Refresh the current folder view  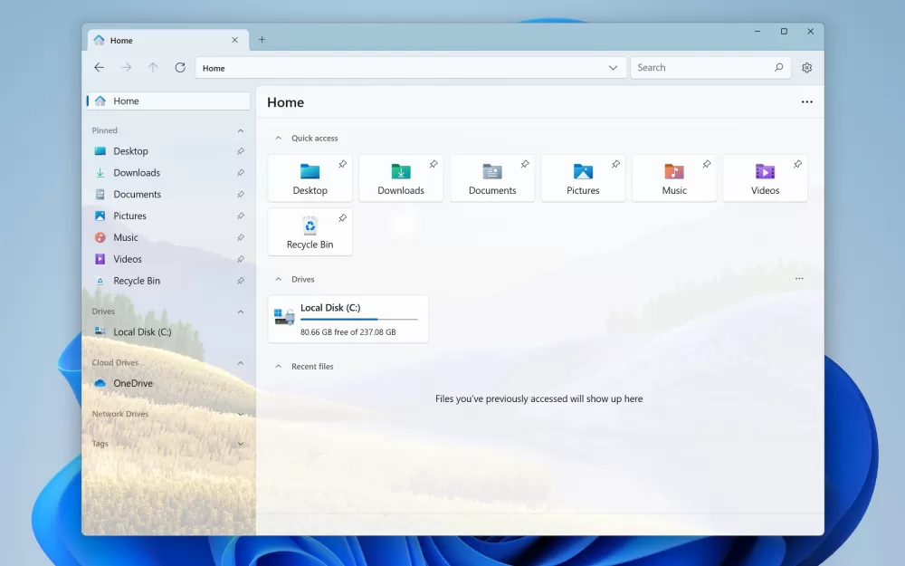point(180,68)
